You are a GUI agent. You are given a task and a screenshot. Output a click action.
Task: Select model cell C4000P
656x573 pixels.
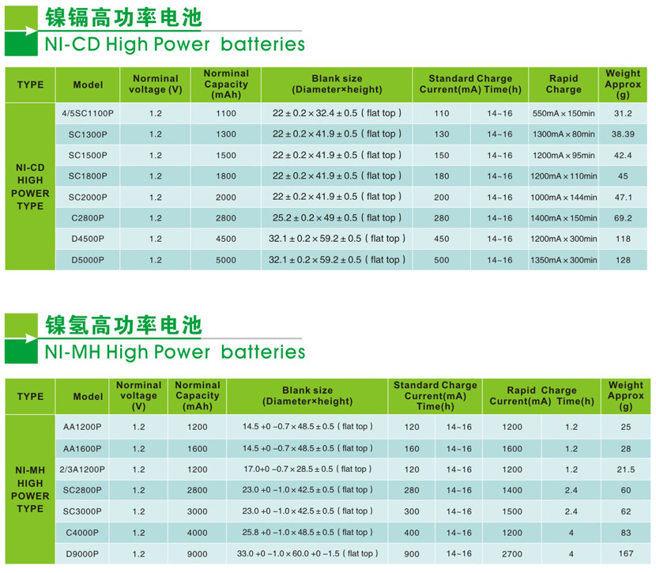(x=82, y=533)
